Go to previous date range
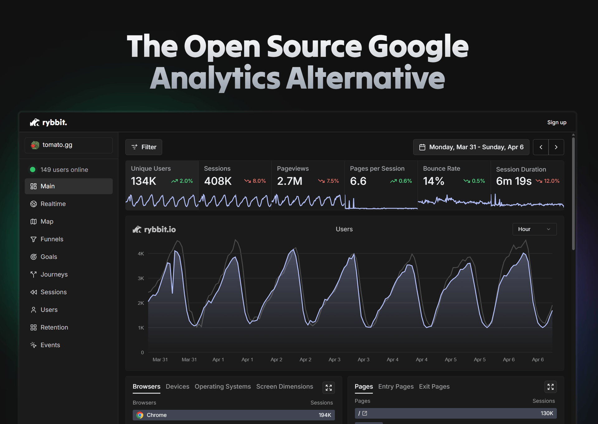This screenshot has height=424, width=598. pyautogui.click(x=541, y=147)
